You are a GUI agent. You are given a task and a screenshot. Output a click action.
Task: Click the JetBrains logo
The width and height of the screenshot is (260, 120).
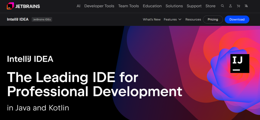coord(23,6)
